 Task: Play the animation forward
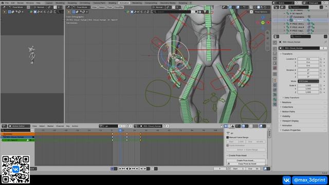point(130,169)
